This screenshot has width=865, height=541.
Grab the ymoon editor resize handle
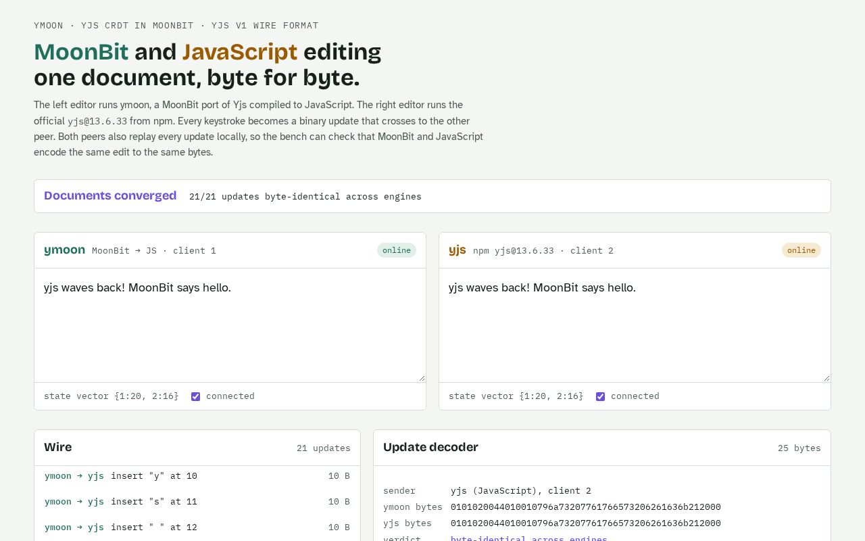422,378
